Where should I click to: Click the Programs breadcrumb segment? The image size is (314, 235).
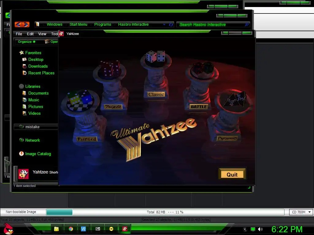[102, 24]
